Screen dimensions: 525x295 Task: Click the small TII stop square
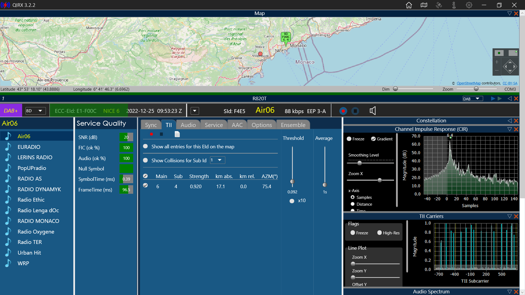(x=161, y=134)
